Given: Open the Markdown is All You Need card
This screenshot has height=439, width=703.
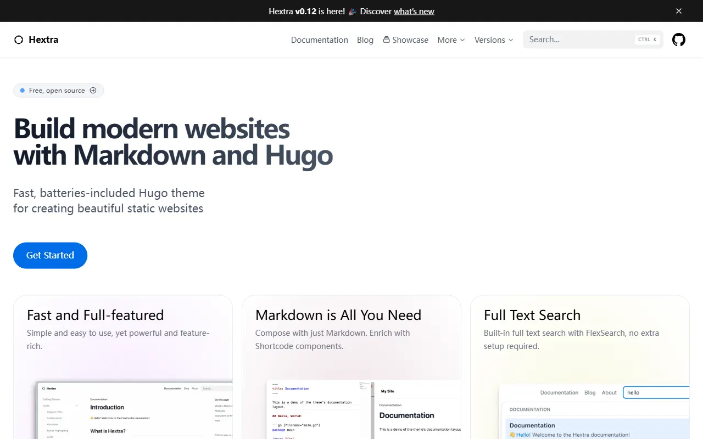Looking at the screenshot, I should (351, 367).
